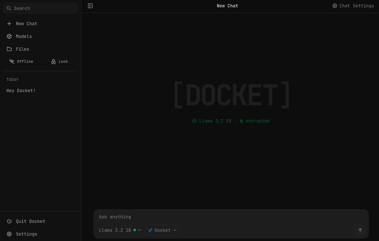Open the Hey Docket! conversation
379x241 pixels.
[x=21, y=91]
